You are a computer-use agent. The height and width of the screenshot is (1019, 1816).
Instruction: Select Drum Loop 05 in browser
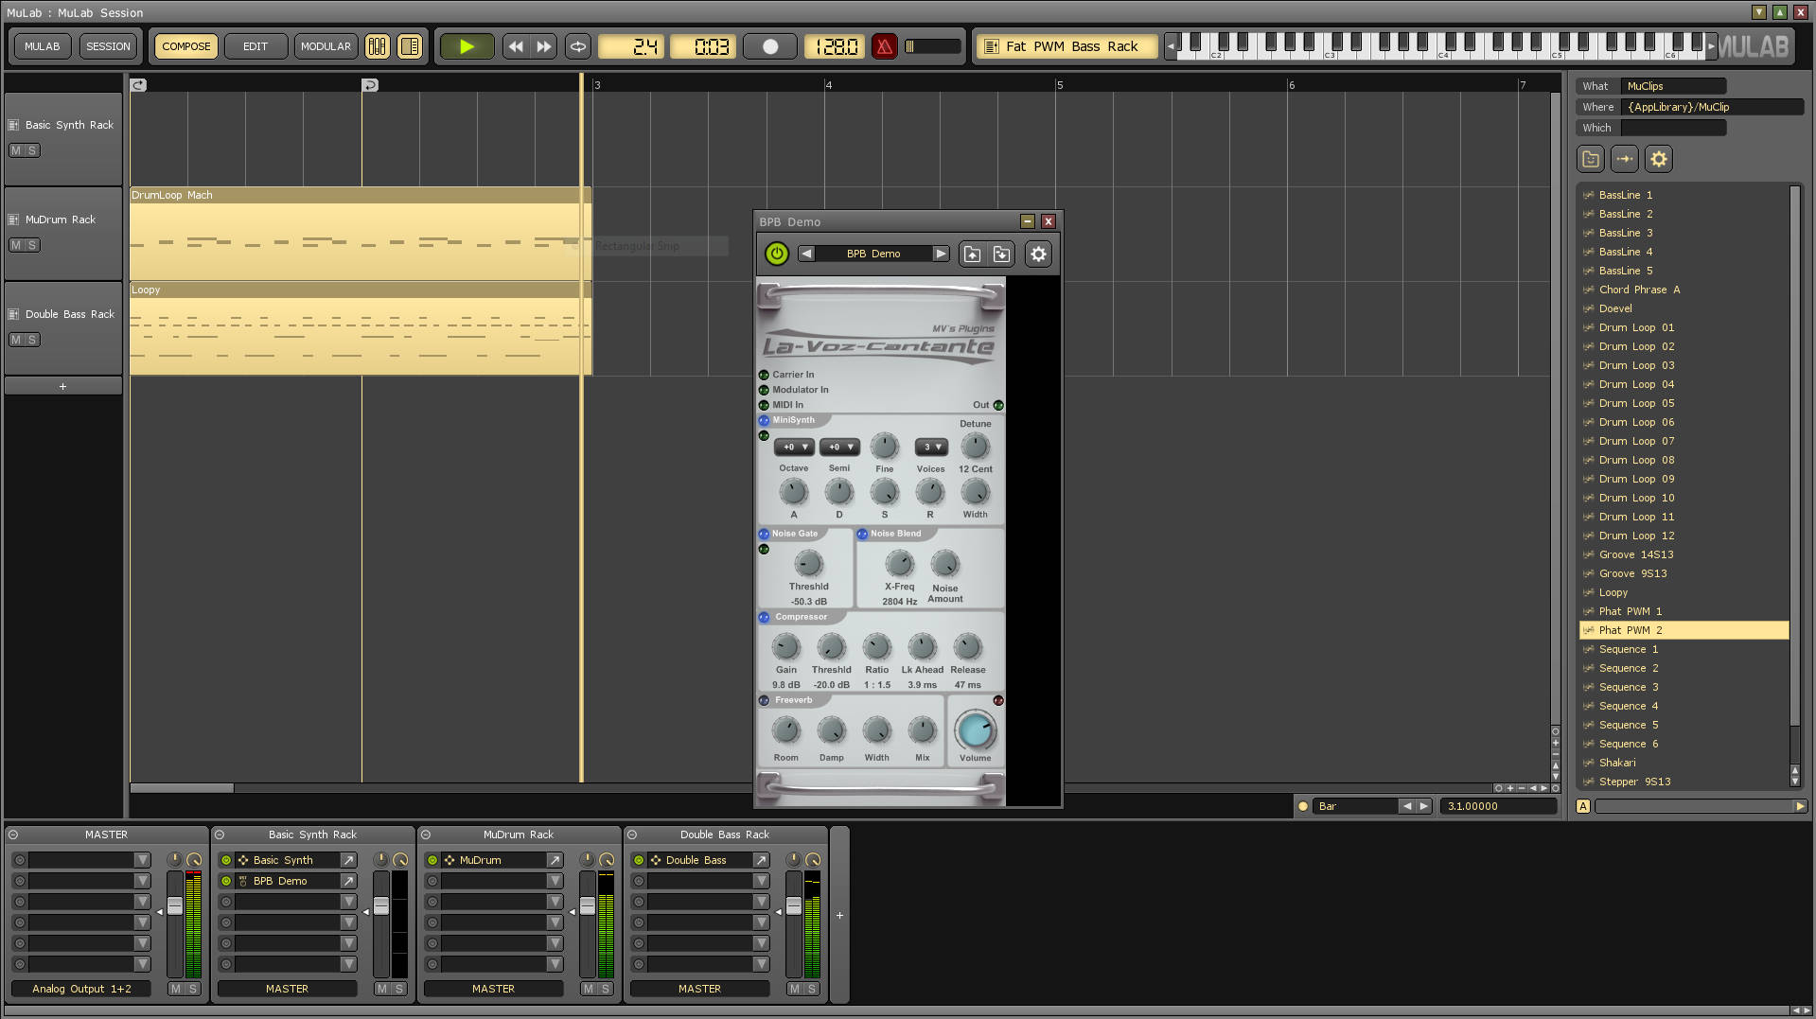tap(1684, 403)
